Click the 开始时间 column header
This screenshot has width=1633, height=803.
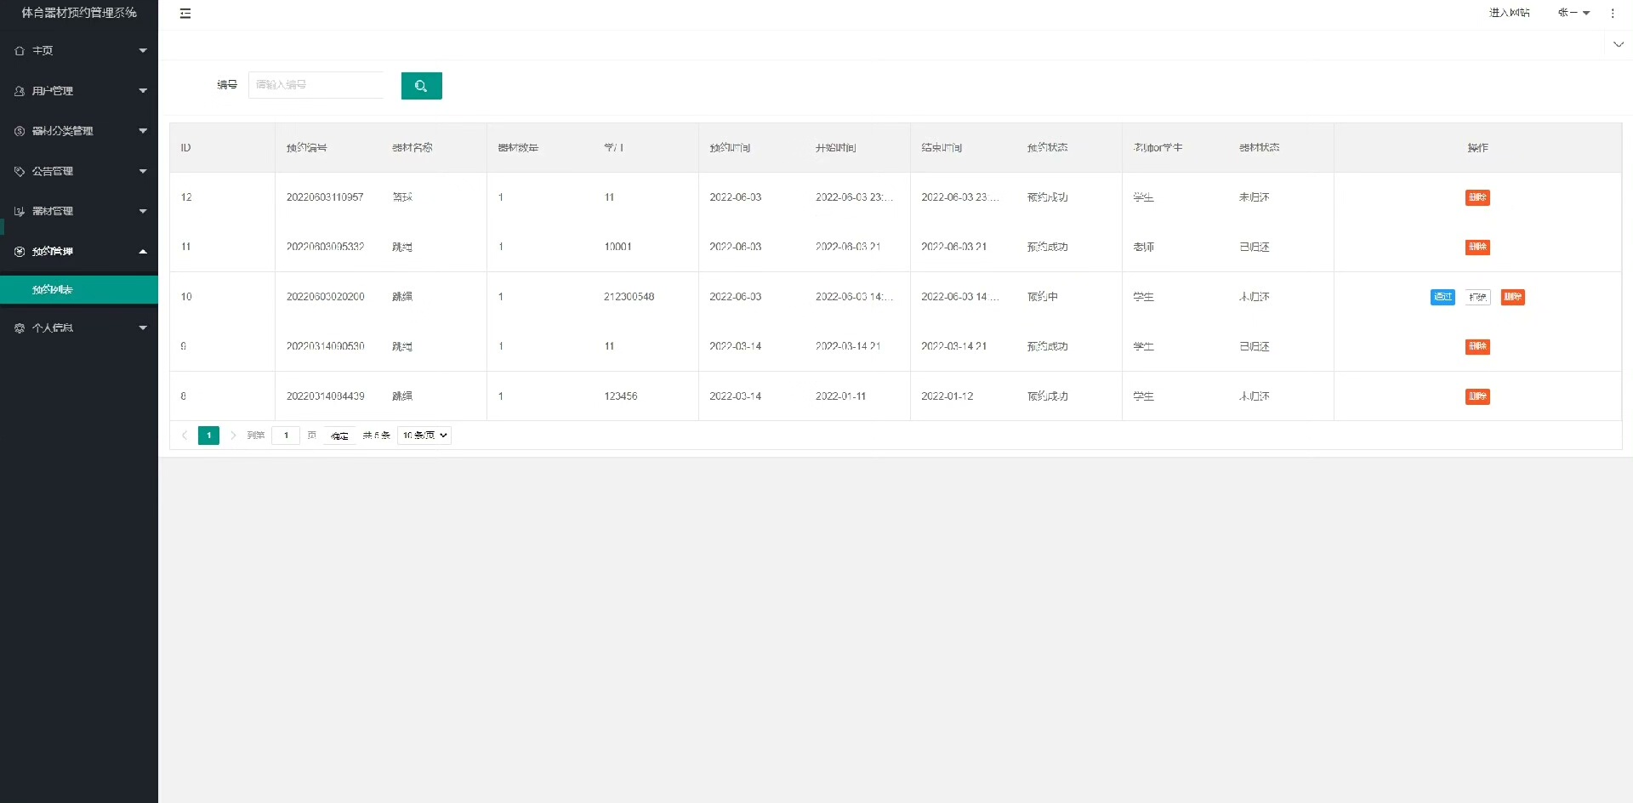(835, 148)
